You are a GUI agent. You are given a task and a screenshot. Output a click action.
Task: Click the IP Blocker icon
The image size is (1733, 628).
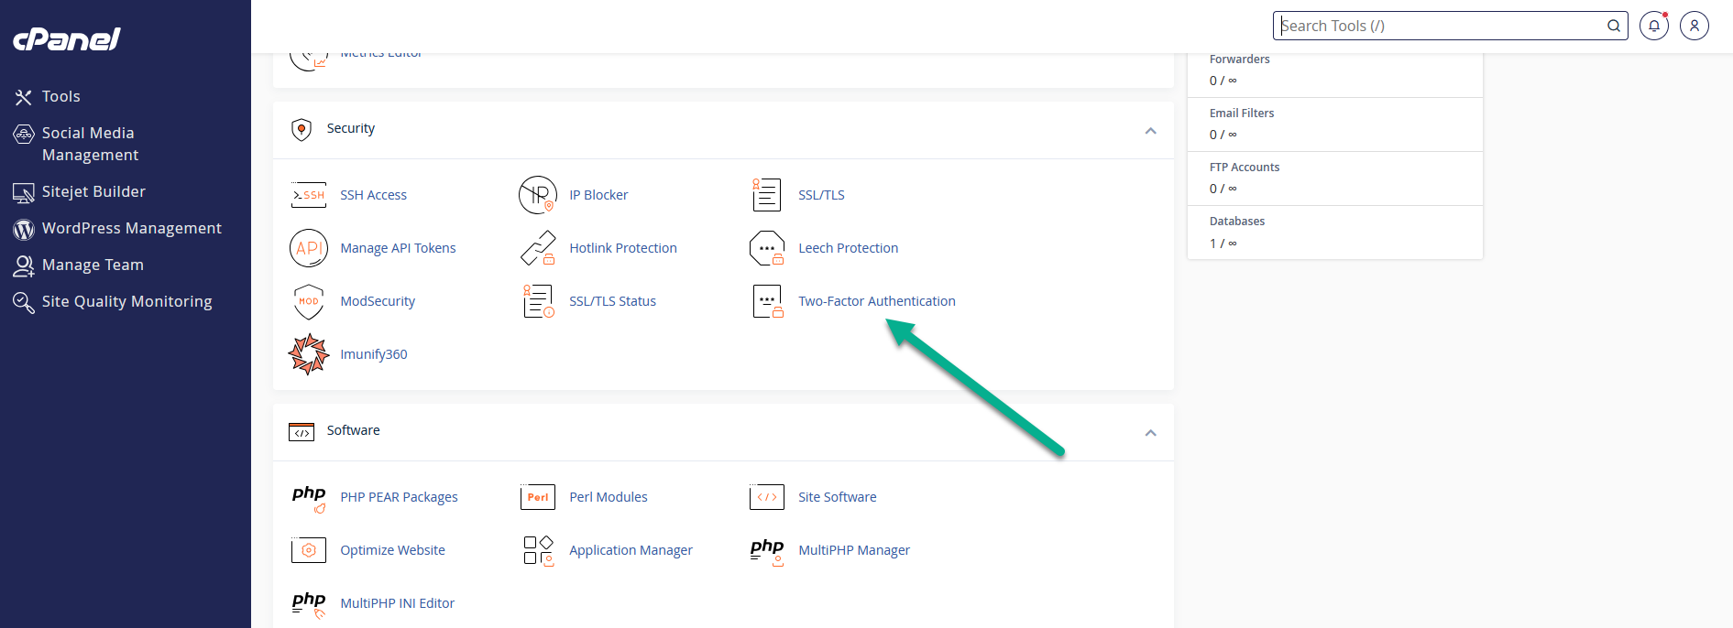[x=538, y=195]
